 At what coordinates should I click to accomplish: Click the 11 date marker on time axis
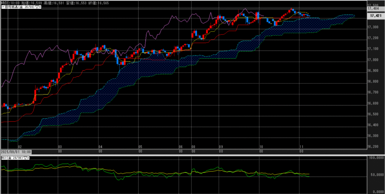301,147
